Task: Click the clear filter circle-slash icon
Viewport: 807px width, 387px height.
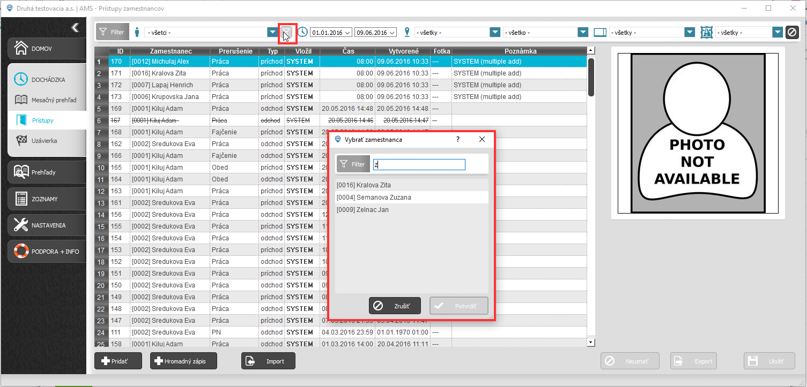Action: pos(792,32)
